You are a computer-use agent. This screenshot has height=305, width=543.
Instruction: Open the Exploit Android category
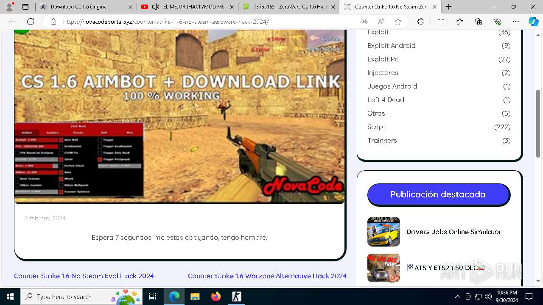click(391, 45)
